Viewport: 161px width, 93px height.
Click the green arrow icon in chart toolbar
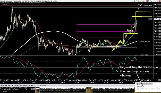pyautogui.click(x=139, y=1)
